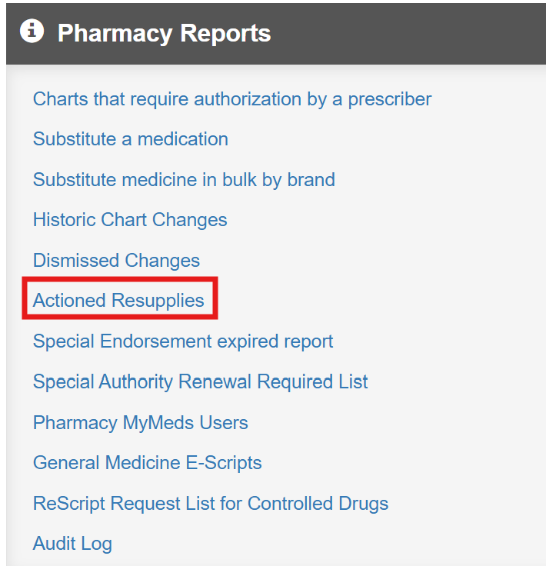Viewport: 546px width, 566px height.
Task: View the Historic Chart Changes report
Action: 130,220
